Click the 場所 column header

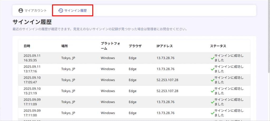(65, 46)
